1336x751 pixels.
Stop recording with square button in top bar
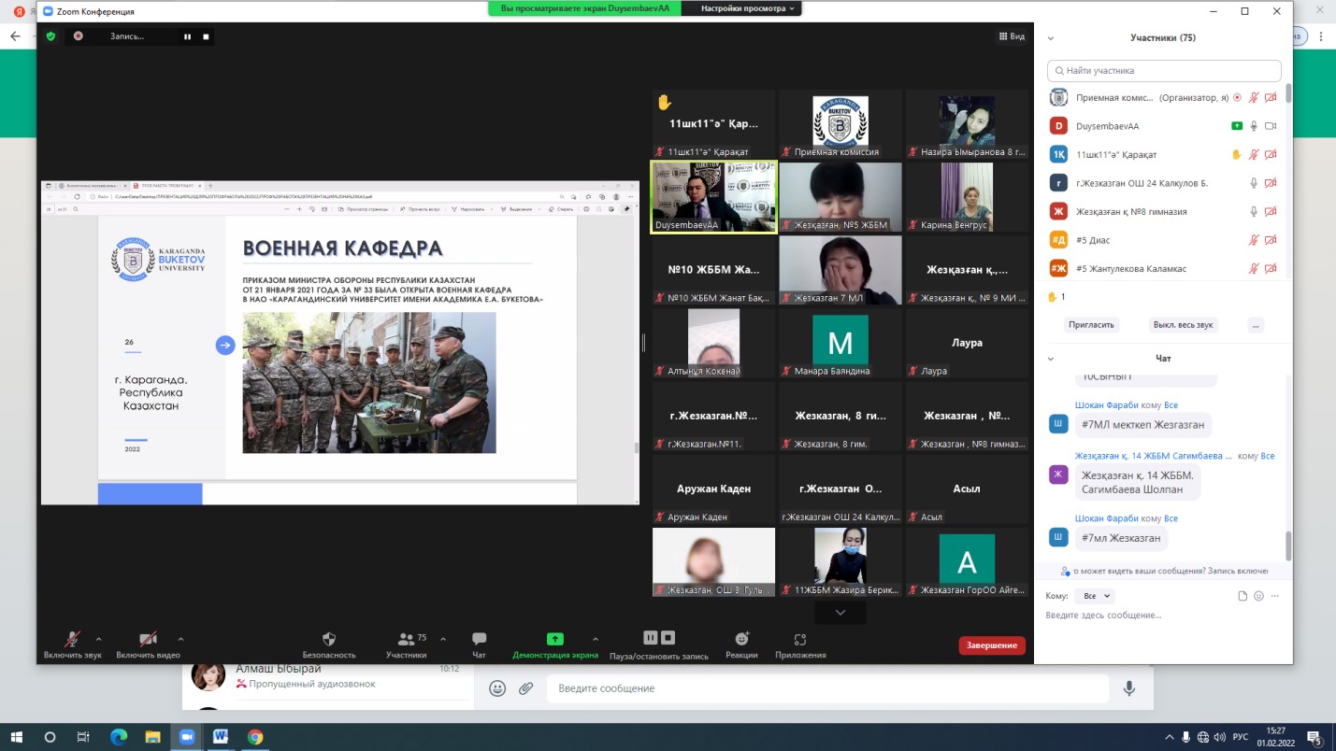(207, 36)
